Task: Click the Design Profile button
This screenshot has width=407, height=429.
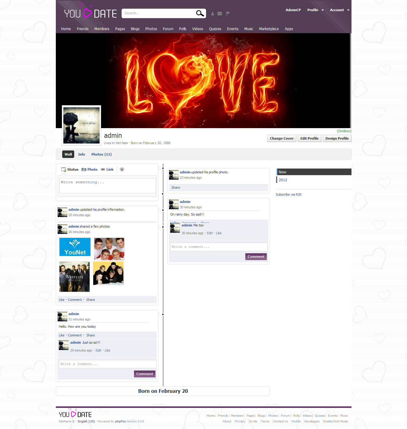Action: (337, 138)
